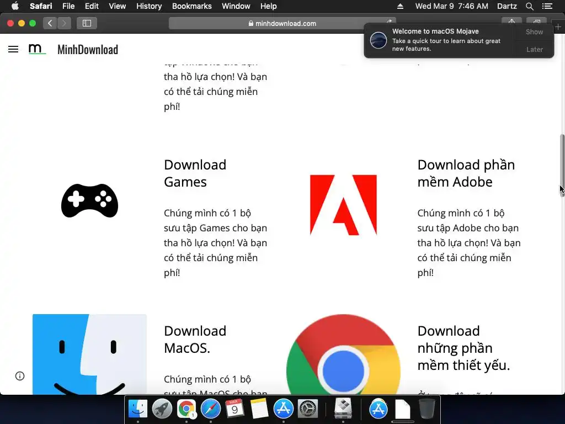Viewport: 565px width, 424px height.
Task: Go back with Safari back arrow
Action: tap(50, 23)
